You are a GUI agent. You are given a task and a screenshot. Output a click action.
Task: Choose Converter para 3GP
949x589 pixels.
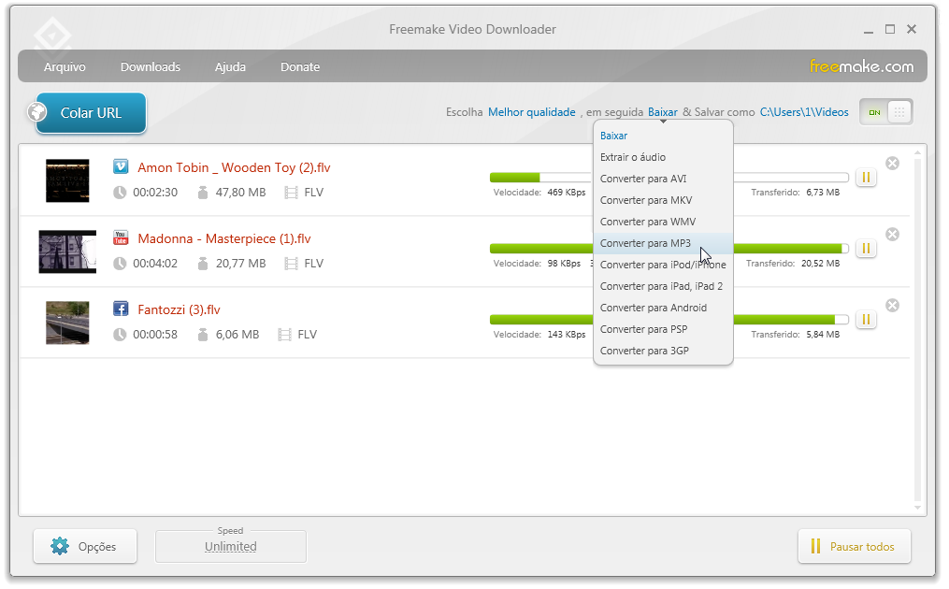click(x=663, y=351)
